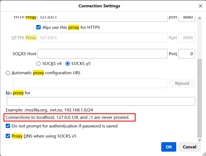This screenshot has height=156, width=206.
Task: Click the No proxy for text box
Action: tap(101, 101)
